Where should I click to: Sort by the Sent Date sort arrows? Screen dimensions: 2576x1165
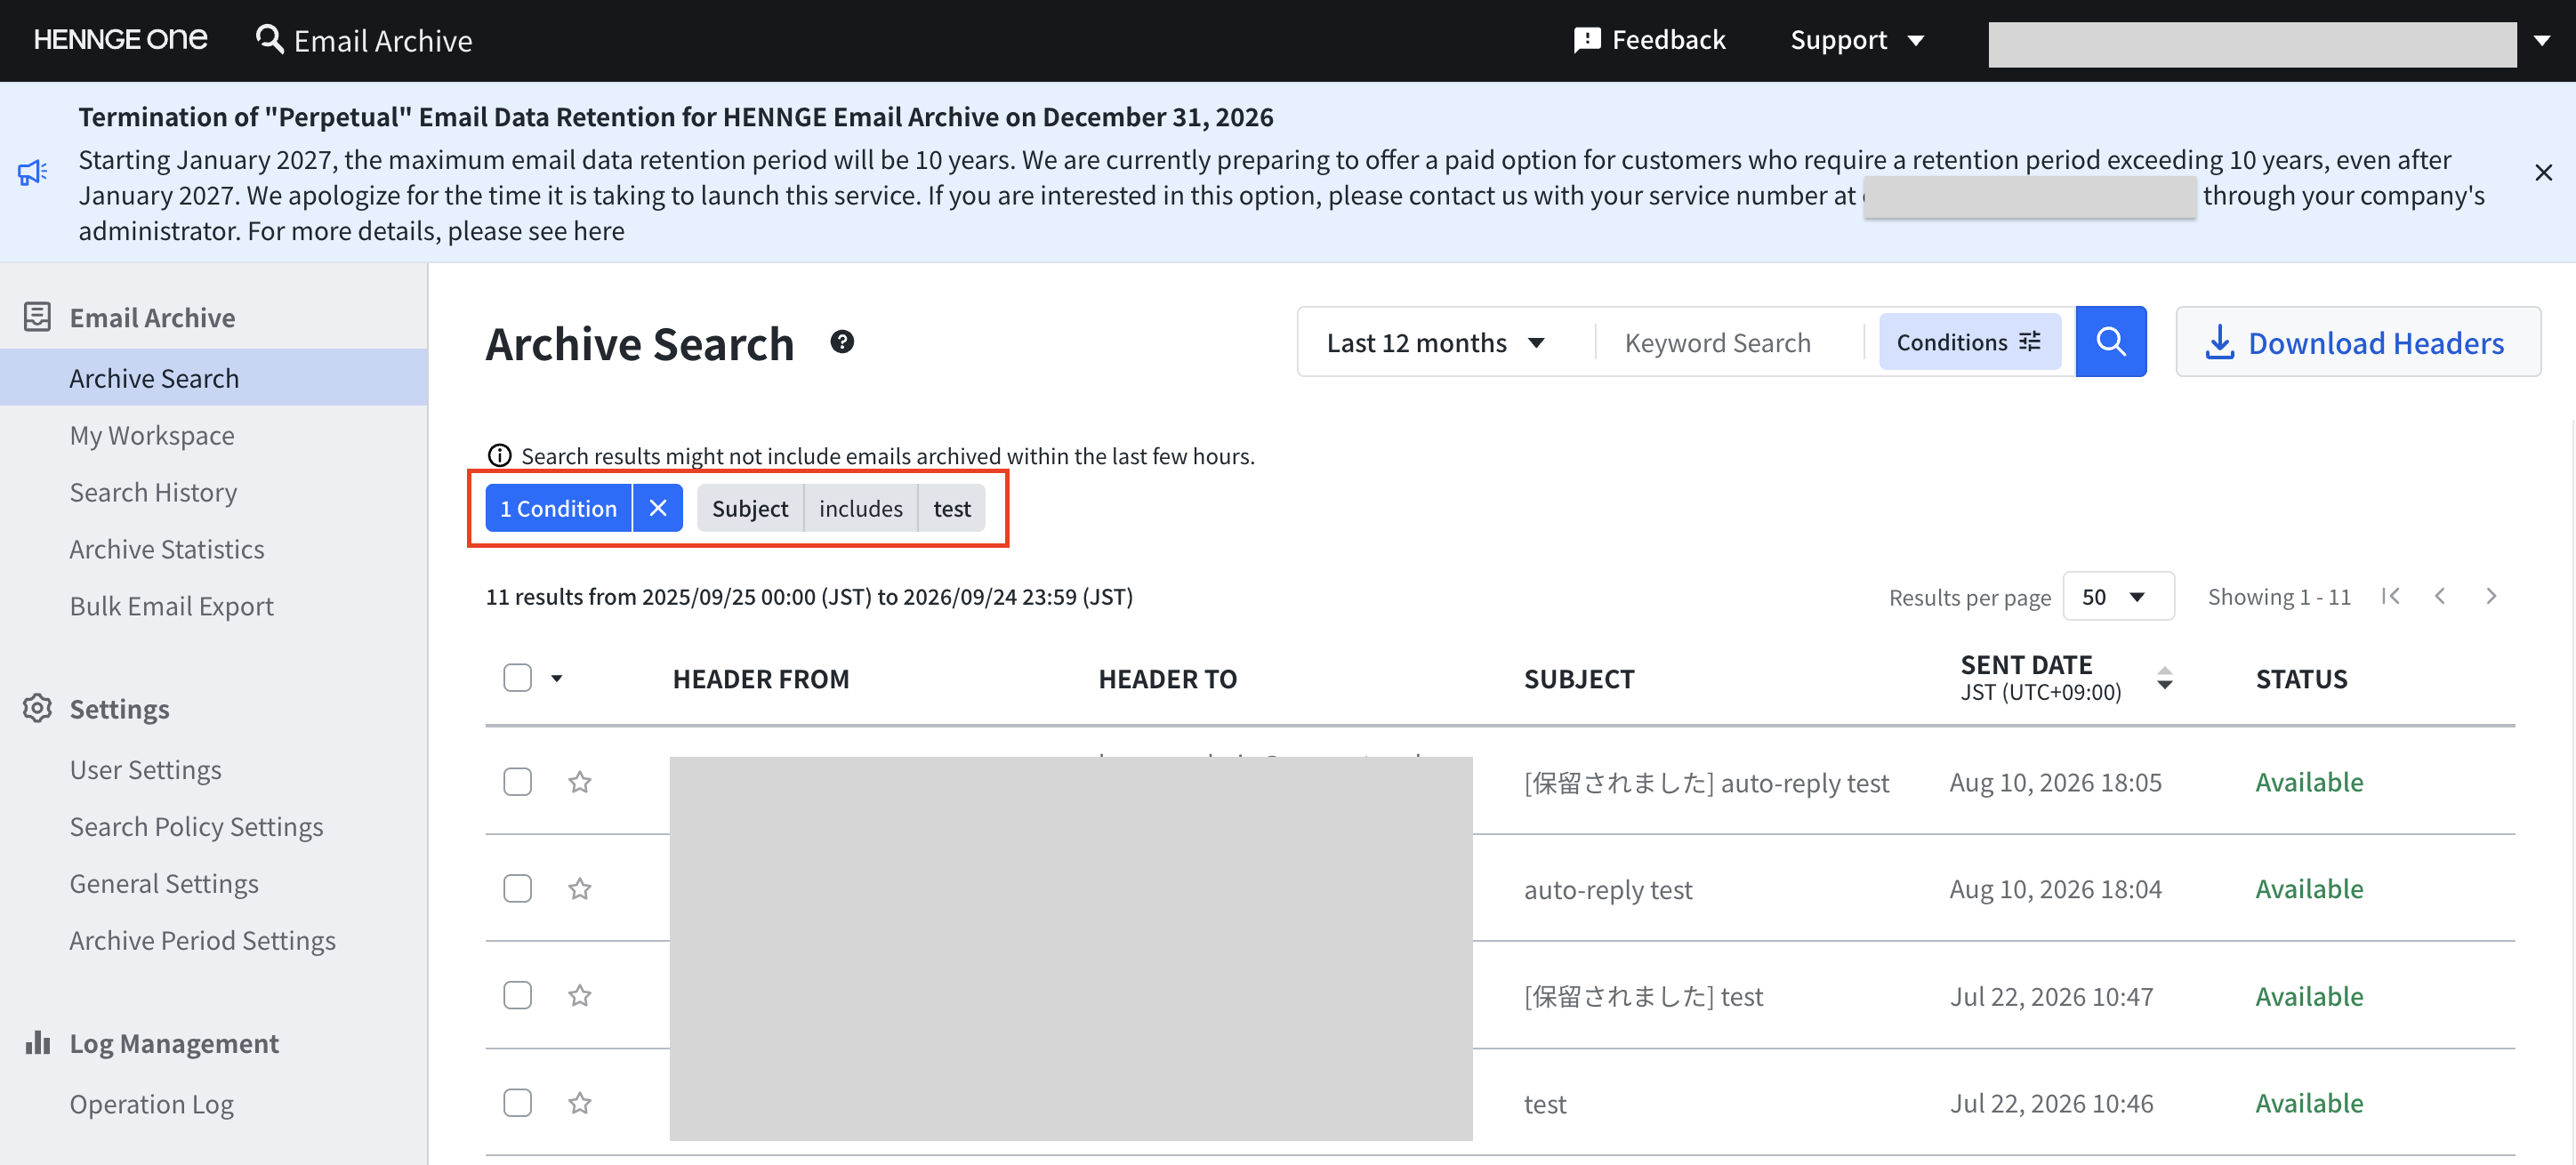2165,678
